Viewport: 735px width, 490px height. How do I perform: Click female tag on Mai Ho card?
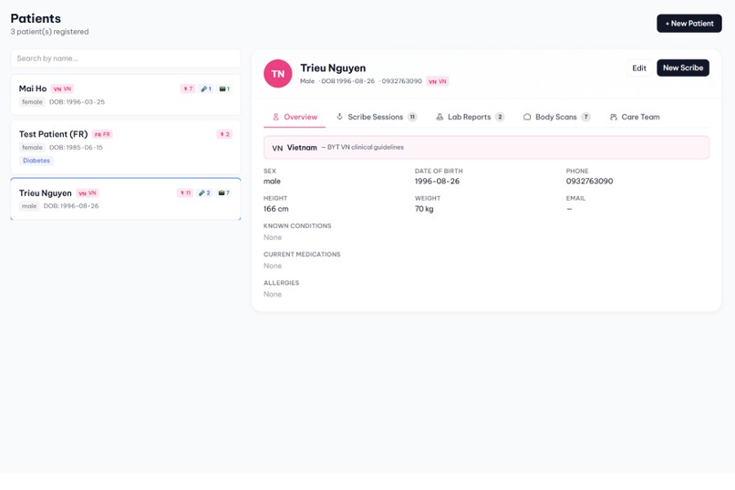[32, 102]
